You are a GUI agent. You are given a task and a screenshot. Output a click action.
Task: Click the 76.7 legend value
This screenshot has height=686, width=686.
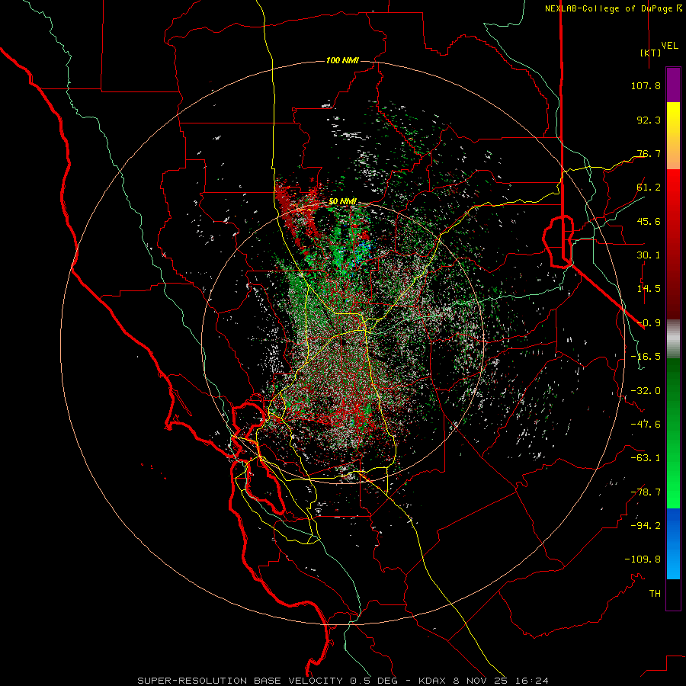click(649, 153)
